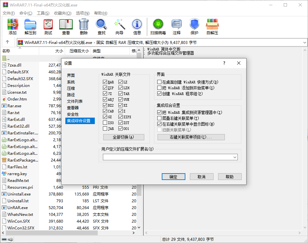This screenshot has height=243, width=308.
Task: Click the Order.htm file icon
Action: 4,99
